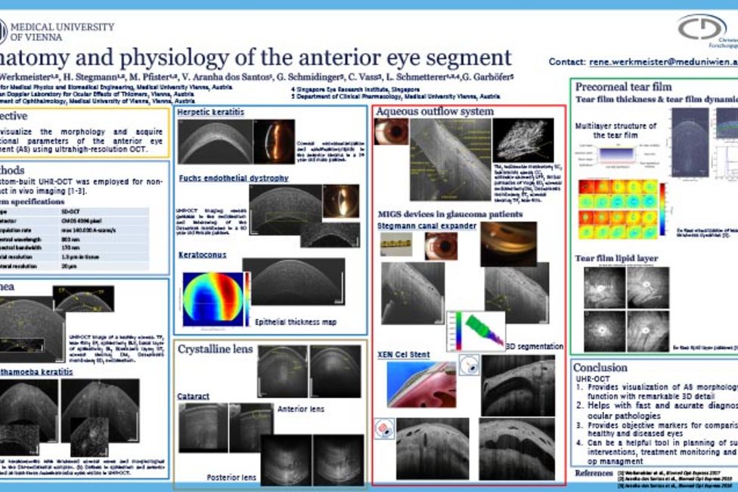
Task: Click the References label at the bottom right
Action: (x=594, y=472)
